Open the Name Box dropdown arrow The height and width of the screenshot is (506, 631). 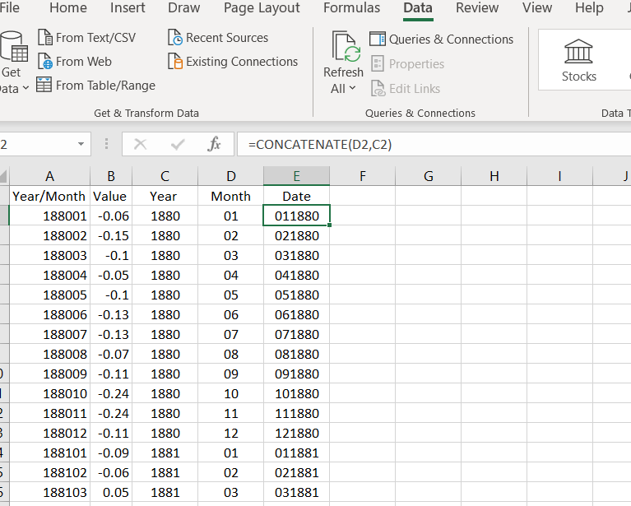pyautogui.click(x=81, y=144)
